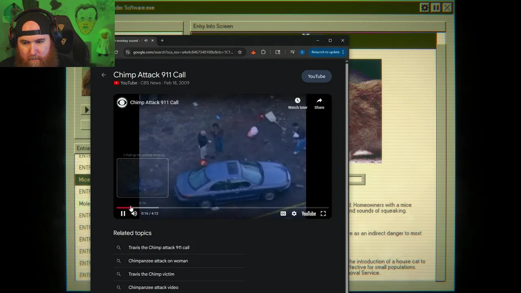Click the animal photo in entry screen
Screen dimensions: 521x293
click(365, 111)
